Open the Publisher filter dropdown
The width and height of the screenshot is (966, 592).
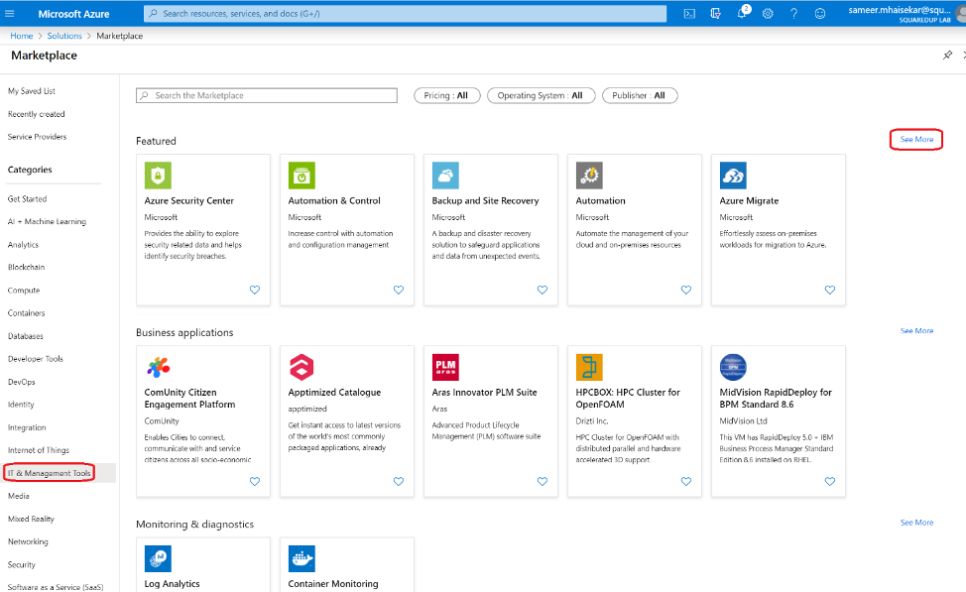[x=640, y=95]
